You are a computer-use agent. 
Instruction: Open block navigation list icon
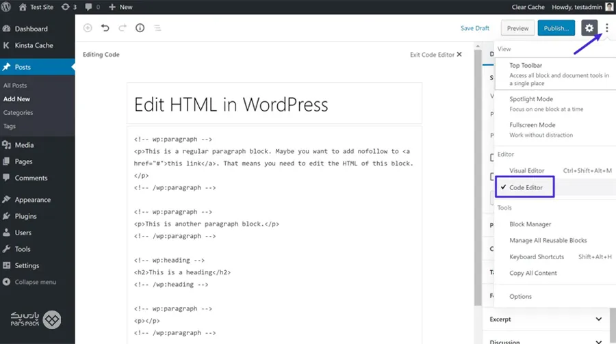click(157, 28)
